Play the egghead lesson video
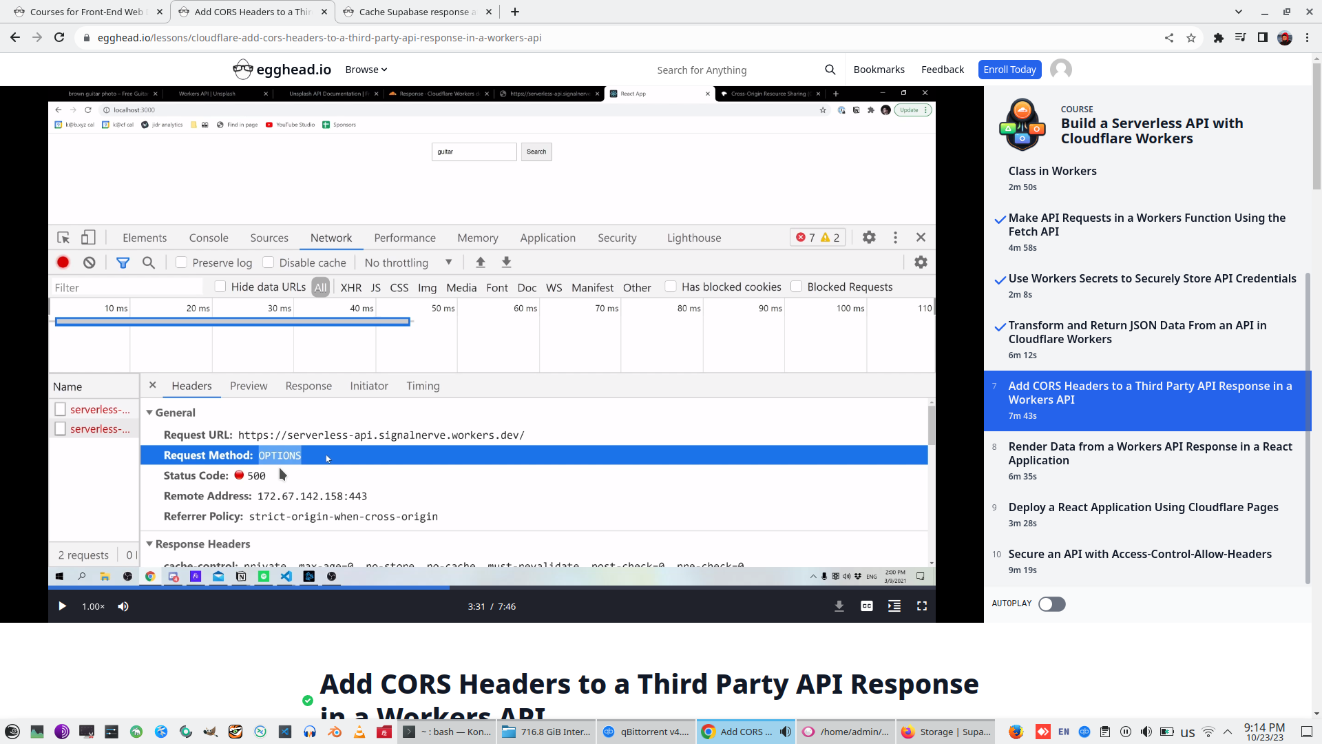This screenshot has width=1322, height=744. [x=62, y=606]
